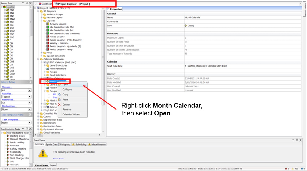The image size is (307, 171).
Task: Click the Year Calendar yellow circle icon
Action: 47,104
